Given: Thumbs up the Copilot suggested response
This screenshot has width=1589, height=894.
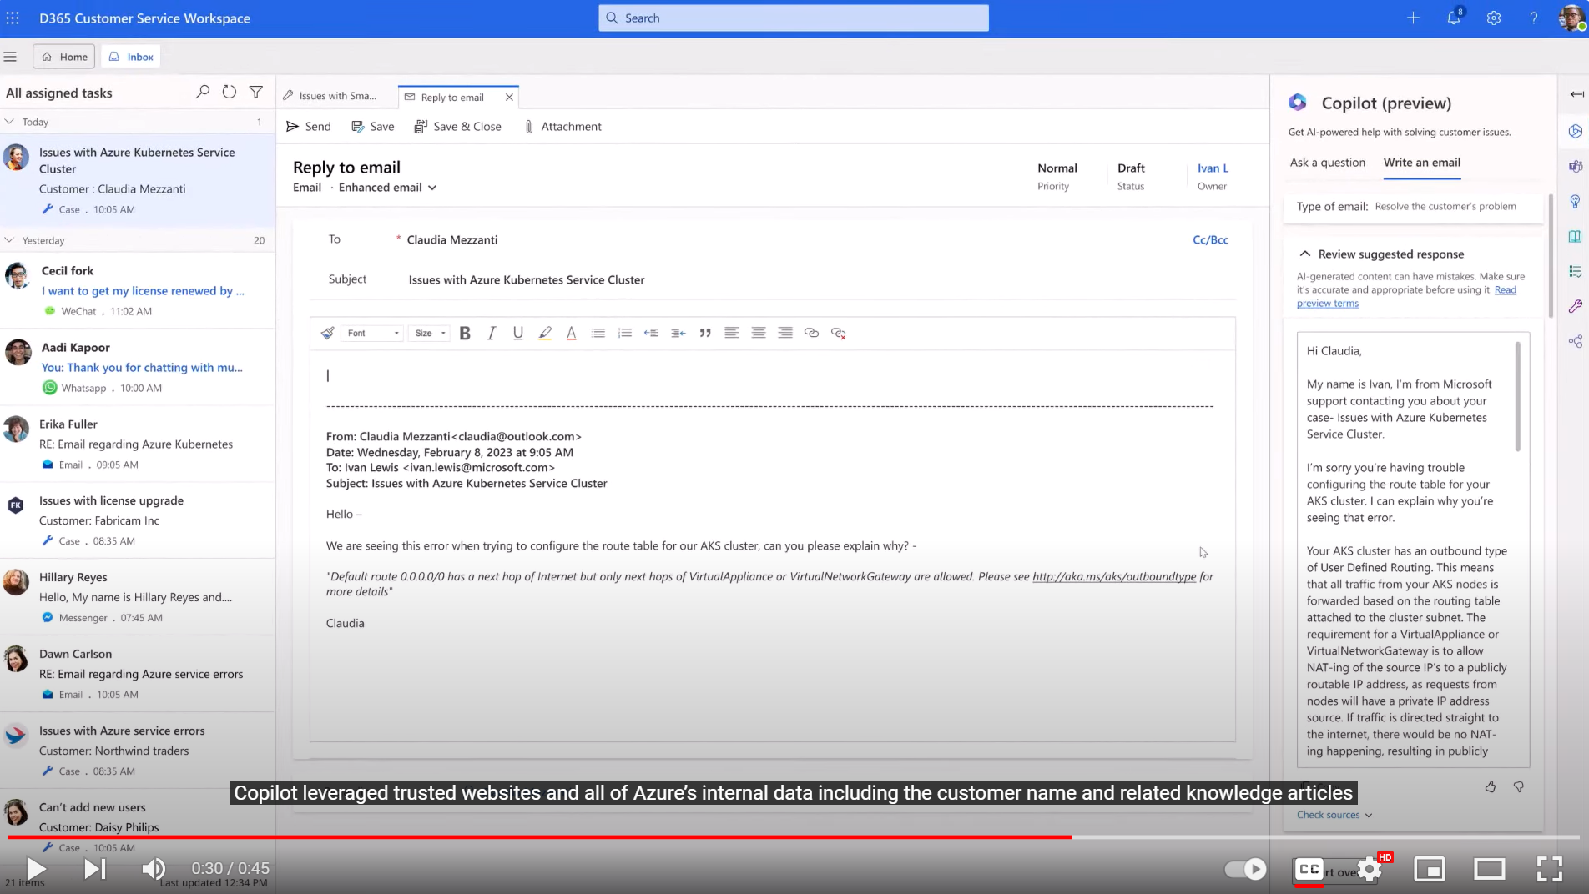Looking at the screenshot, I should 1491,786.
